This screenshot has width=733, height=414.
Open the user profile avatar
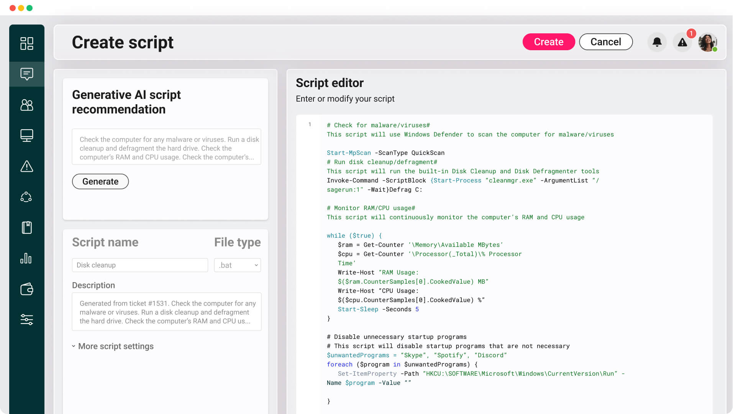[x=707, y=42]
